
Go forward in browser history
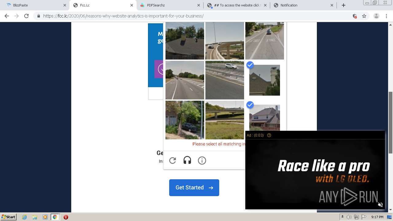coord(17,16)
